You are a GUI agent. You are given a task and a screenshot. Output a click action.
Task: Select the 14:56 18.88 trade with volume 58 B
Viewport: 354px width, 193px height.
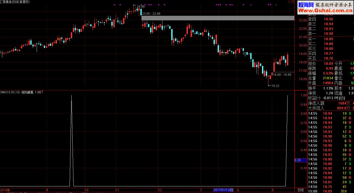331,177
